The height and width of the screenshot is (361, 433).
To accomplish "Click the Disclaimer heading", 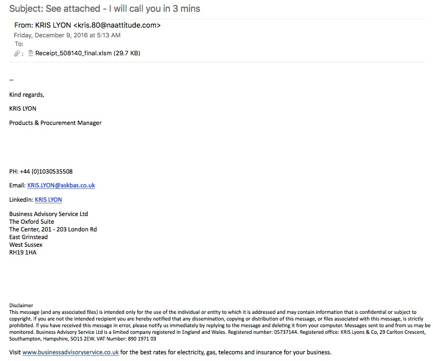I will pyautogui.click(x=21, y=305).
